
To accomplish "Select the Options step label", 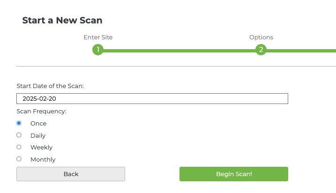I will (261, 37).
